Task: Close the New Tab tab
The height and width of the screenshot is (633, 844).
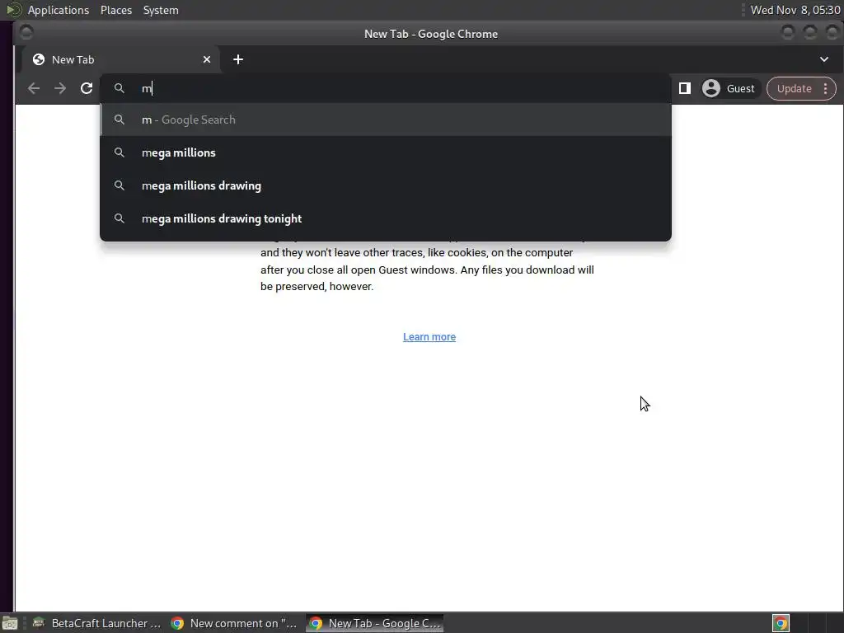Action: 207,59
